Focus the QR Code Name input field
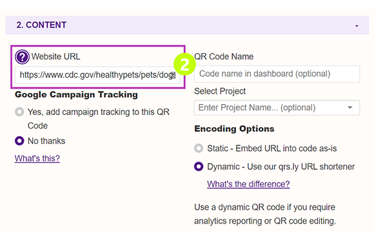Screen dimensions: 374x241 [x=277, y=74]
